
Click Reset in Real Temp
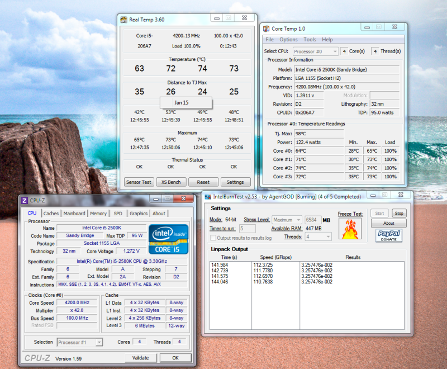click(x=203, y=182)
